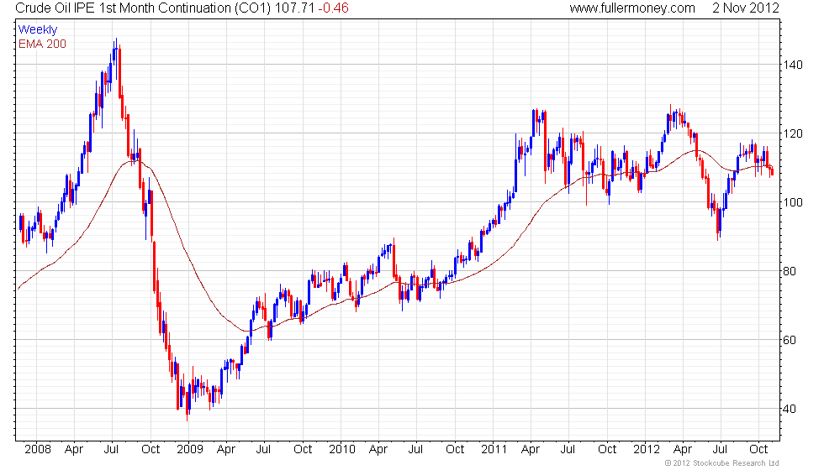Click the price change value -0.46
824x470 pixels.
(334, 8)
